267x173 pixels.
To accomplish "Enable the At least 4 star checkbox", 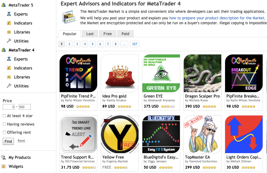I will tap(4, 116).
